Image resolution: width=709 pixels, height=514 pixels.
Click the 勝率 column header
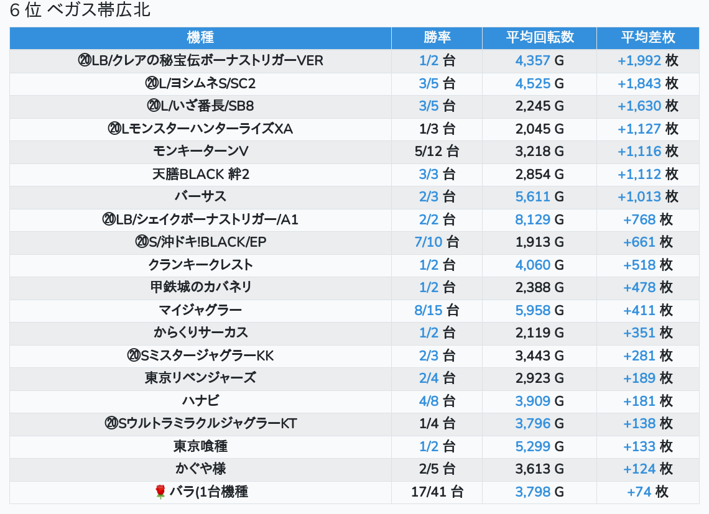click(437, 38)
